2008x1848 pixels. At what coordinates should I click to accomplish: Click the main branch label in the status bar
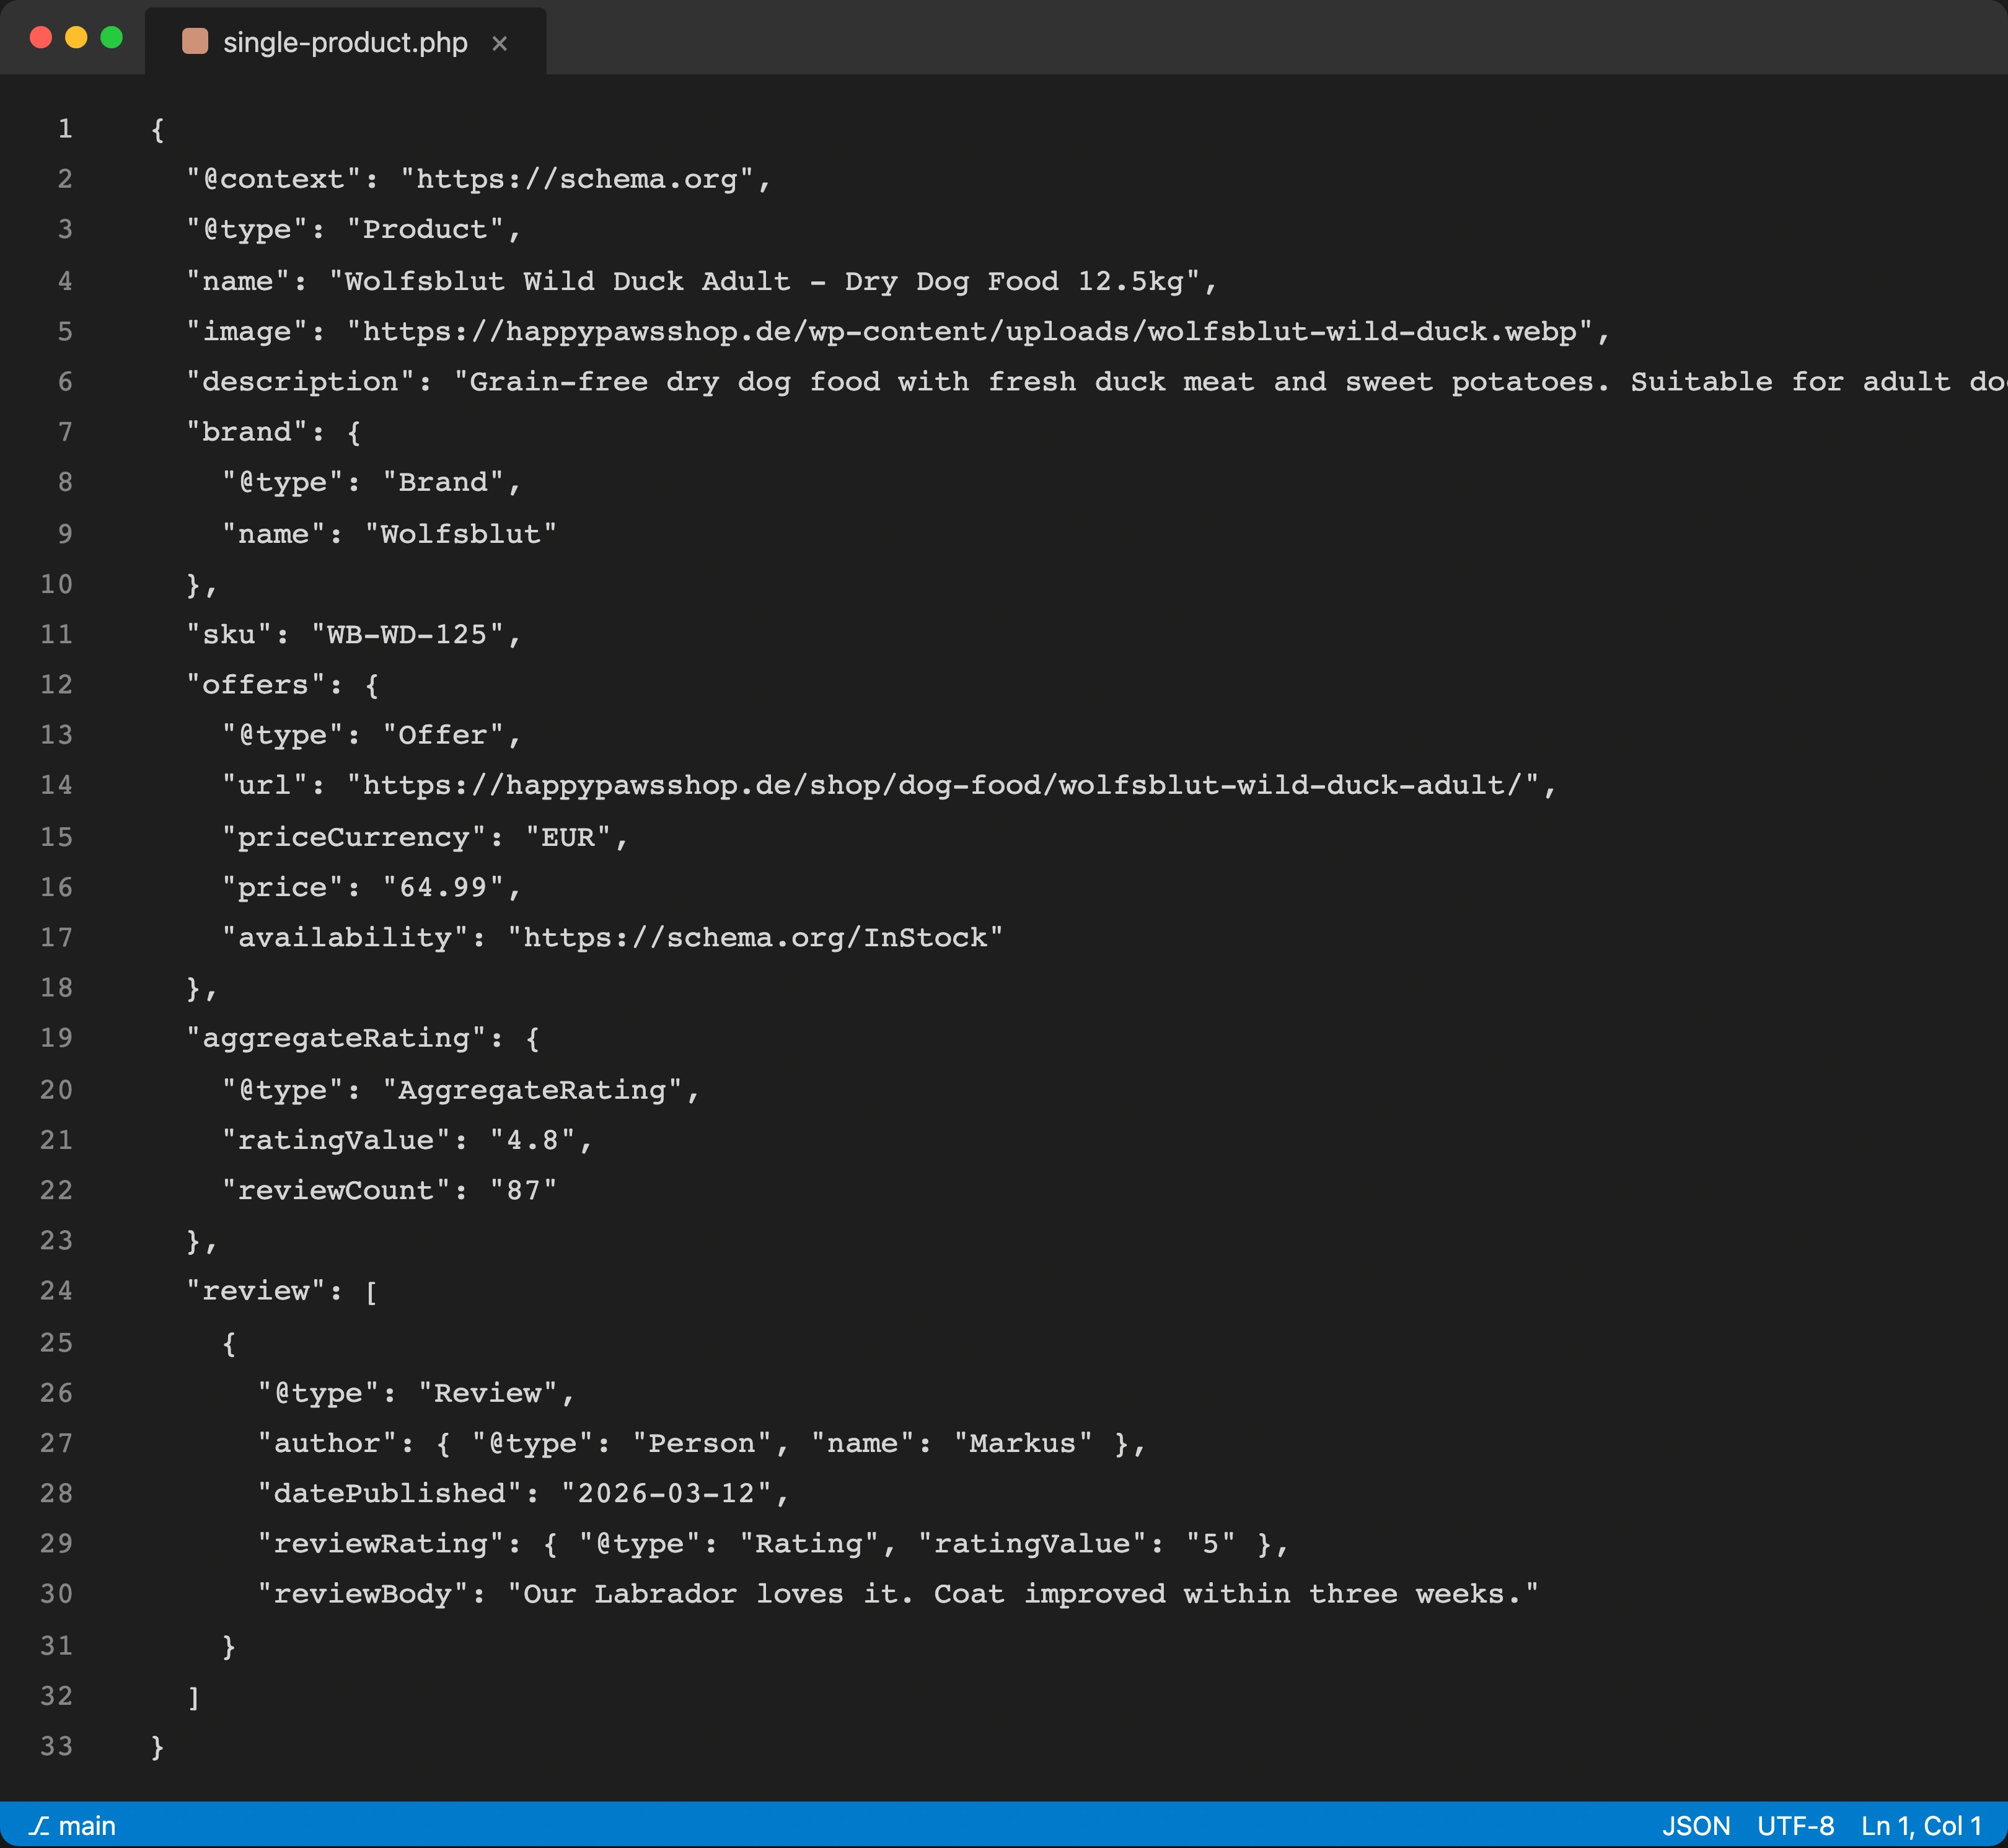(88, 1825)
